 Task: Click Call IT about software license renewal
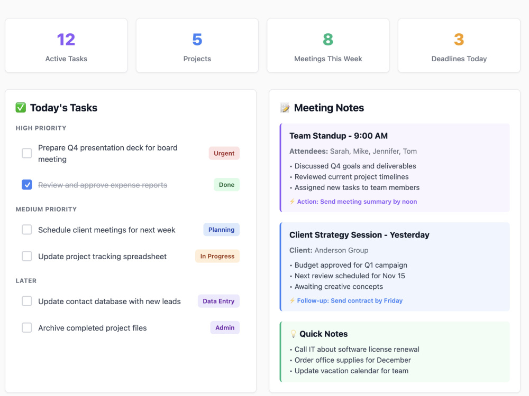coord(357,349)
